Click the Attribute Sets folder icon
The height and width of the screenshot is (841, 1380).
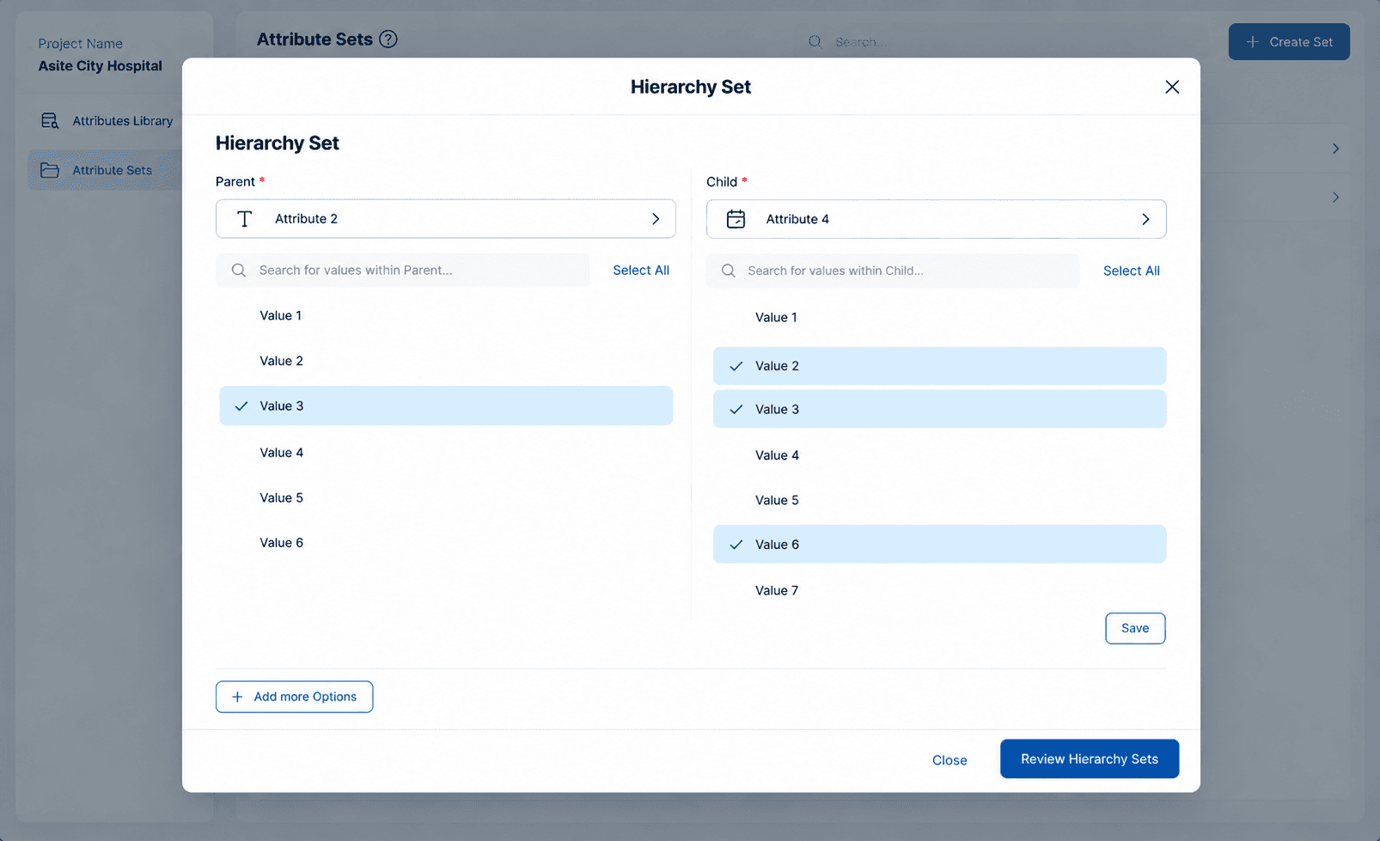[x=50, y=170]
